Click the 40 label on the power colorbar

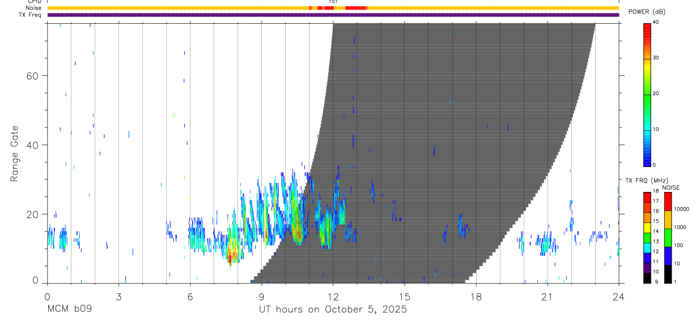(x=656, y=22)
